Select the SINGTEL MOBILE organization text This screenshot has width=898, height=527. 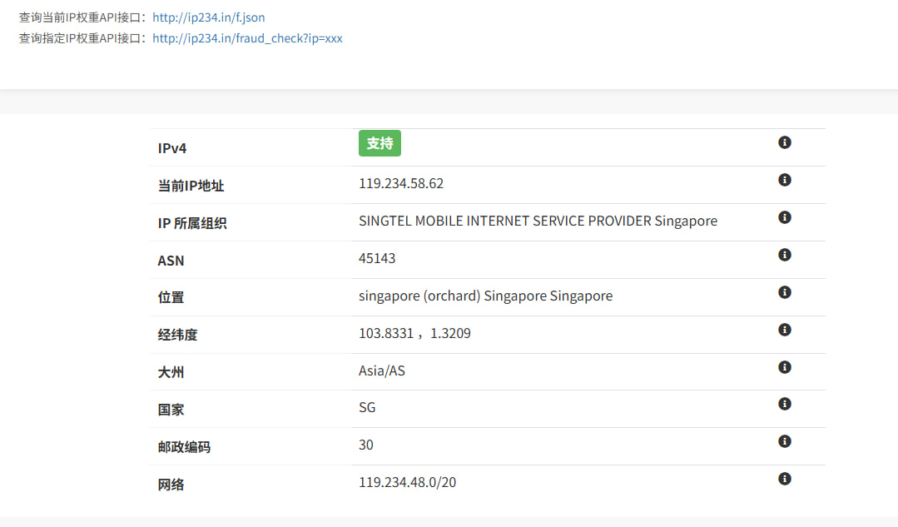coord(538,221)
